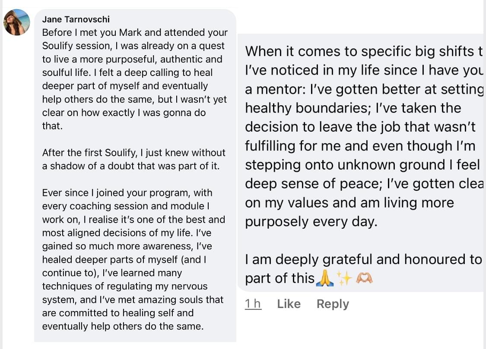Click the 'After the first Soulify' paragraph
The height and width of the screenshot is (349, 486).
tap(133, 159)
